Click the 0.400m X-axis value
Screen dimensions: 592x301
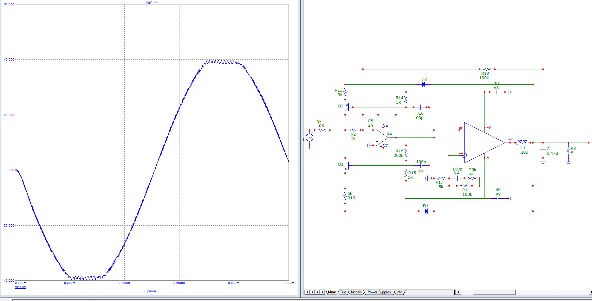tap(124, 283)
